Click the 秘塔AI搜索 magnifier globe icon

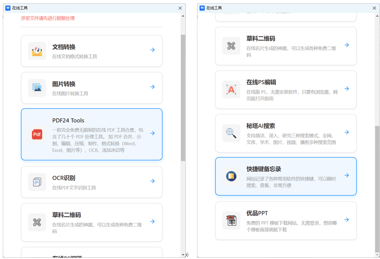[x=231, y=133]
